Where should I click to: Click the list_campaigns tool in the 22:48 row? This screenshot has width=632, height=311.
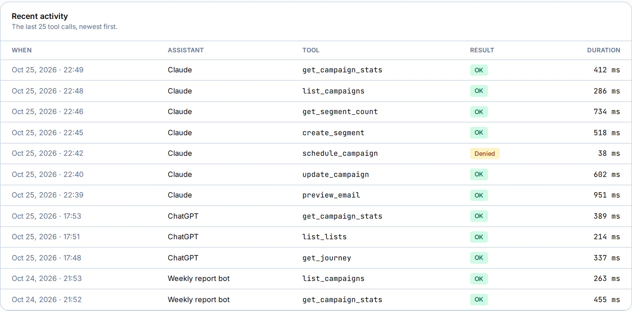tap(333, 91)
